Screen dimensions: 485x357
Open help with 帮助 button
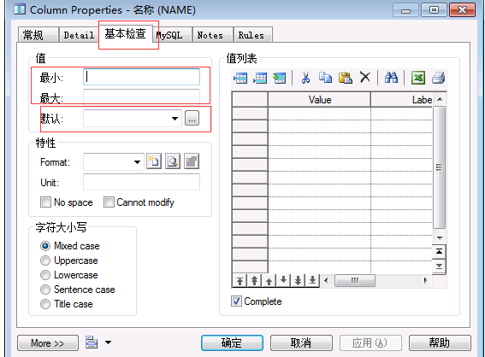(x=440, y=342)
